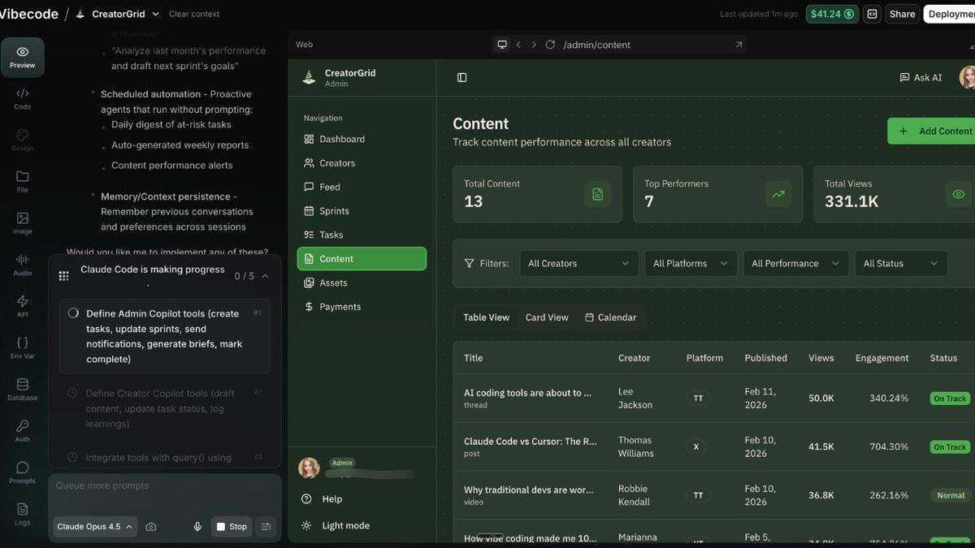Open the Auth section
The height and width of the screenshot is (548, 975).
(22, 431)
